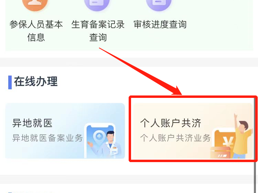
Task: Open the purple 生育备案记录查询 icon
Action: pos(97,4)
